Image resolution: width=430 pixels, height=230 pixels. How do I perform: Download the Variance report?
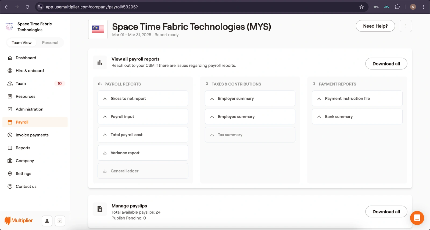(143, 153)
